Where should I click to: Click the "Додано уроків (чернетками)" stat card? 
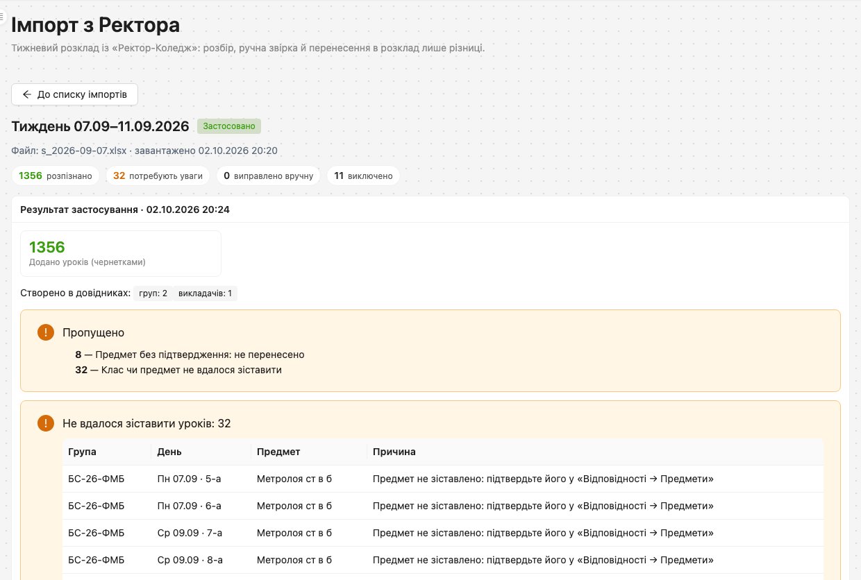tap(121, 253)
